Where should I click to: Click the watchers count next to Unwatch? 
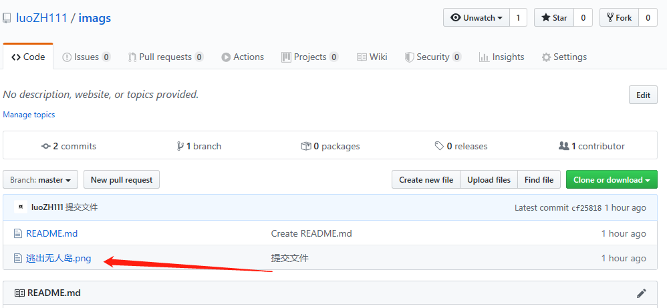click(518, 18)
